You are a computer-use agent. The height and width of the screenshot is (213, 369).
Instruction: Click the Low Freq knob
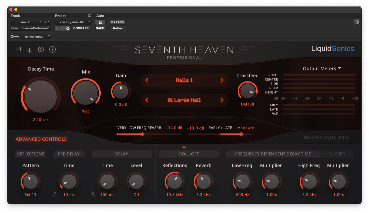tap(242, 181)
